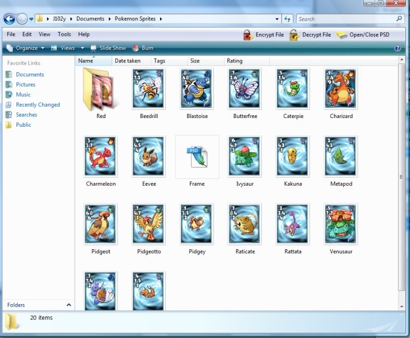Select the Rattata sprite card
The image size is (410, 338).
(x=292, y=224)
